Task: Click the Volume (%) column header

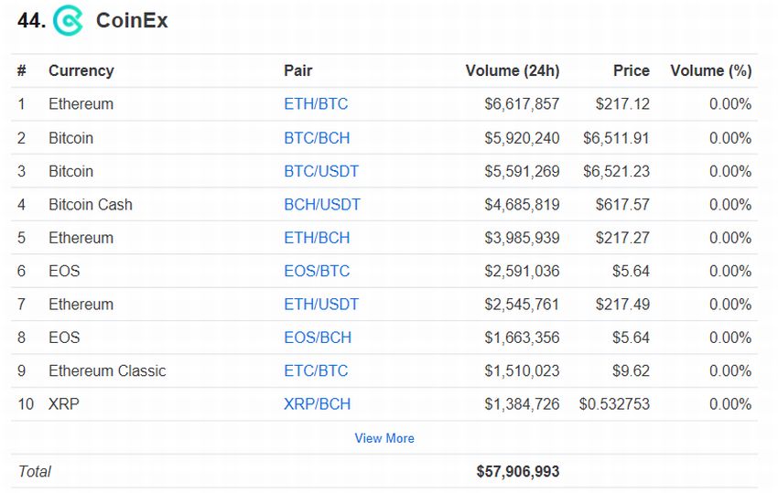Action: (711, 70)
